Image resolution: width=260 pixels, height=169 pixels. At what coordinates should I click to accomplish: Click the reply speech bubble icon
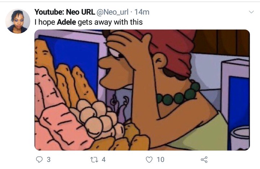click(x=39, y=159)
